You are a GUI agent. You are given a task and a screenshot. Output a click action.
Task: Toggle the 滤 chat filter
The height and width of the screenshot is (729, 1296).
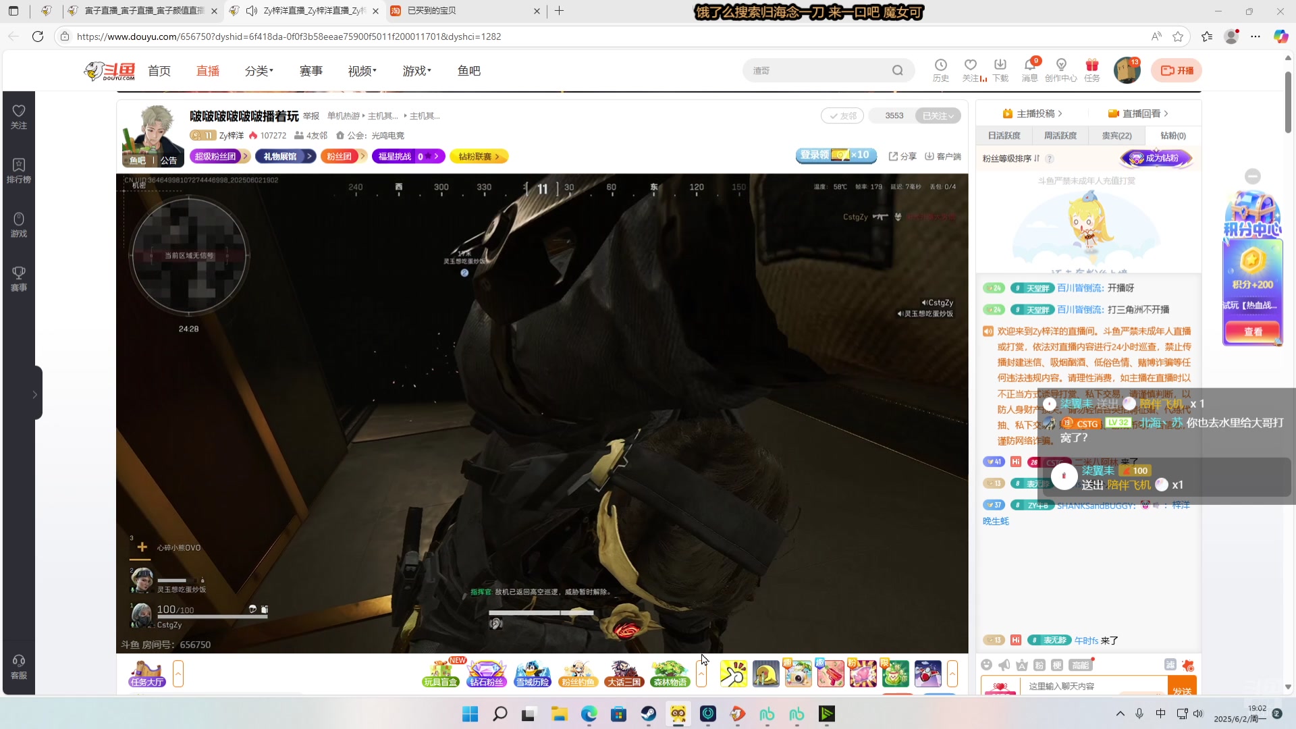[x=1170, y=665]
